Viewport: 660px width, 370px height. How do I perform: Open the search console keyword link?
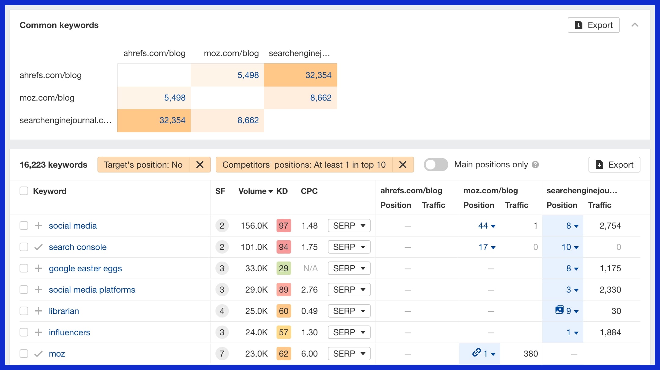(78, 247)
